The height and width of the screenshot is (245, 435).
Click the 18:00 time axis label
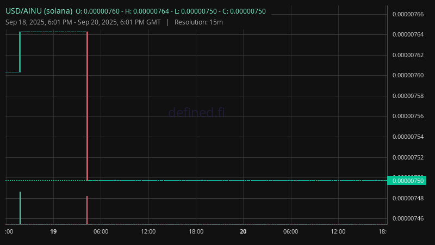(x=196, y=231)
